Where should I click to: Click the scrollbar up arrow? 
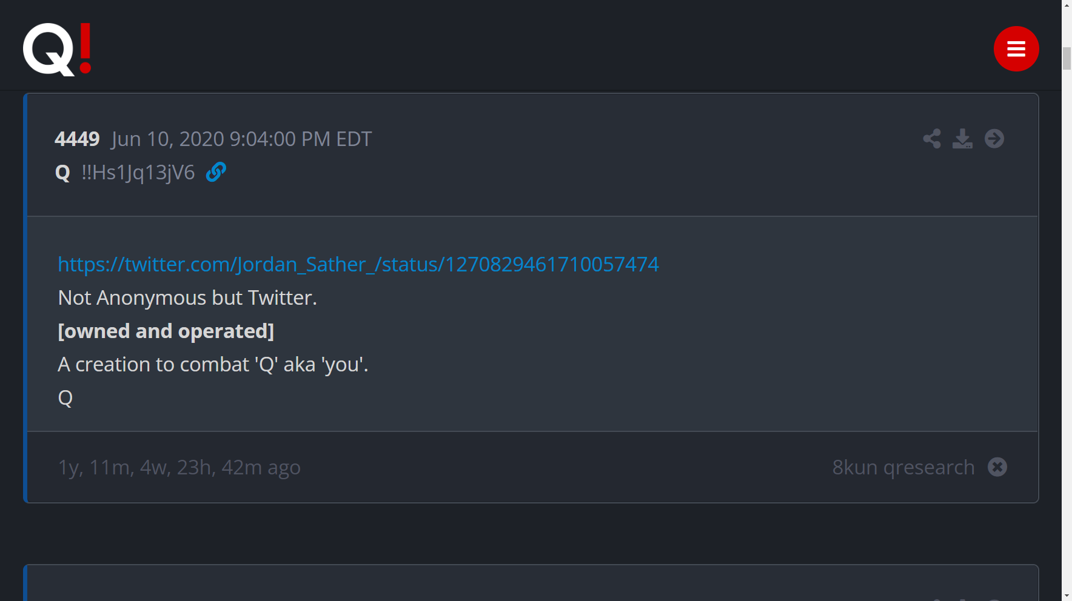pyautogui.click(x=1067, y=4)
